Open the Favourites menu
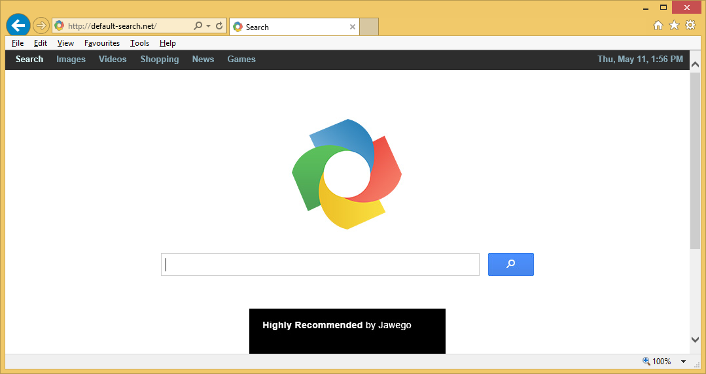Viewport: 706px width, 374px height. (102, 43)
